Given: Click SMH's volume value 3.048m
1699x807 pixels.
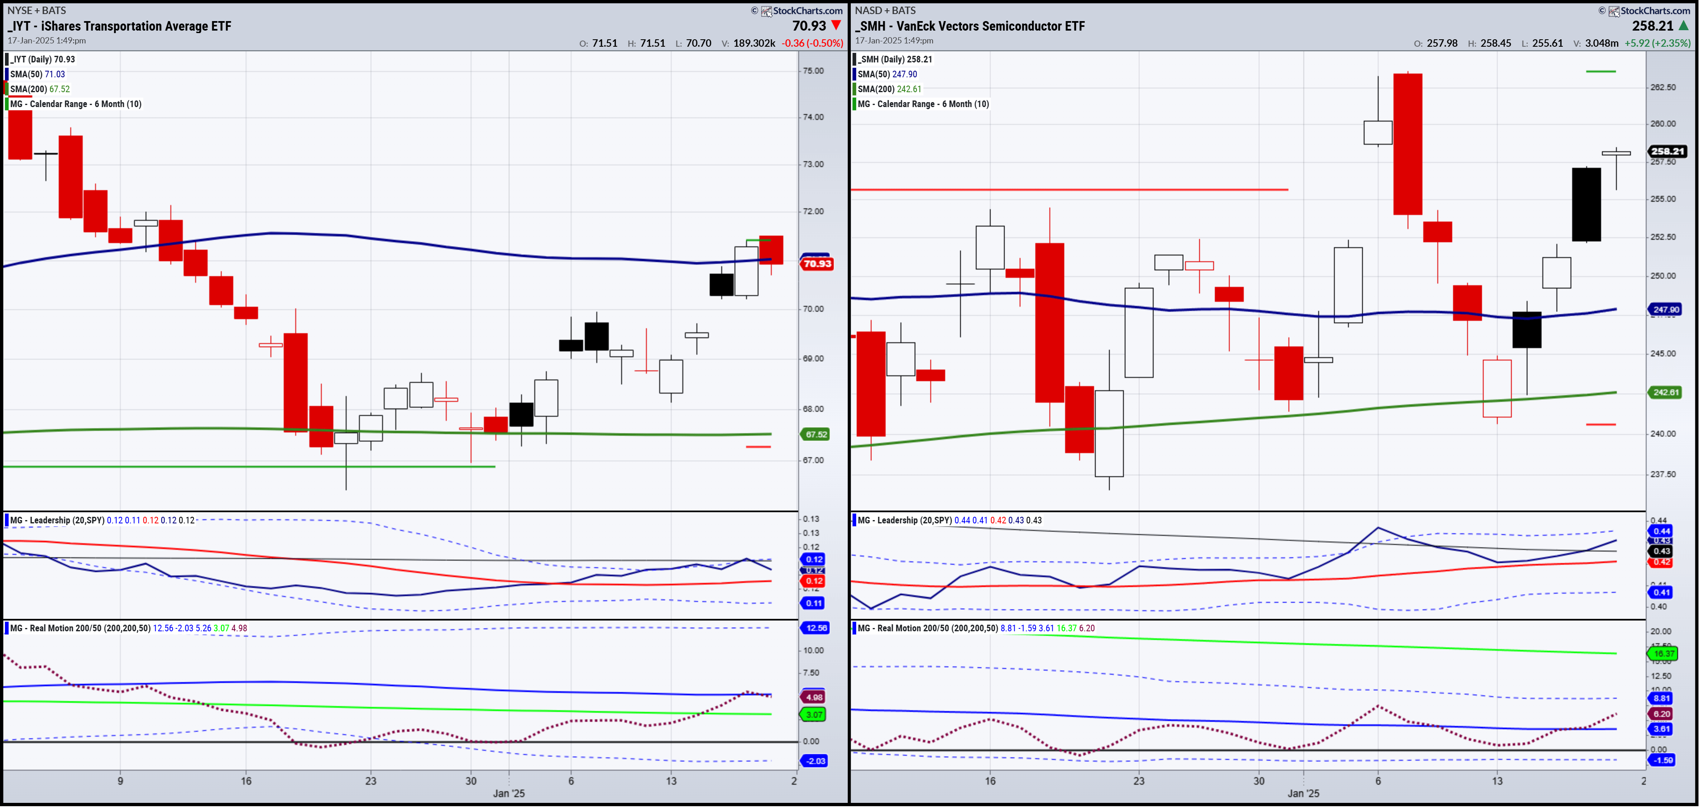Looking at the screenshot, I should point(1601,43).
